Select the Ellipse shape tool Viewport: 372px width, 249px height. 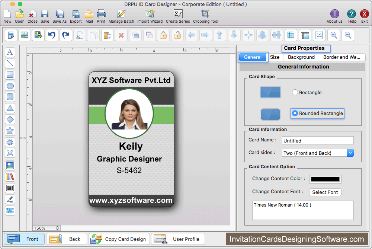pos(10,86)
